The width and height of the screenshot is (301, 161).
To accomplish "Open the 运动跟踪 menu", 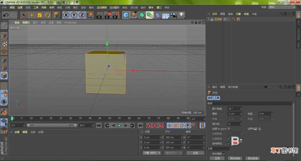I will [x=102, y=8].
